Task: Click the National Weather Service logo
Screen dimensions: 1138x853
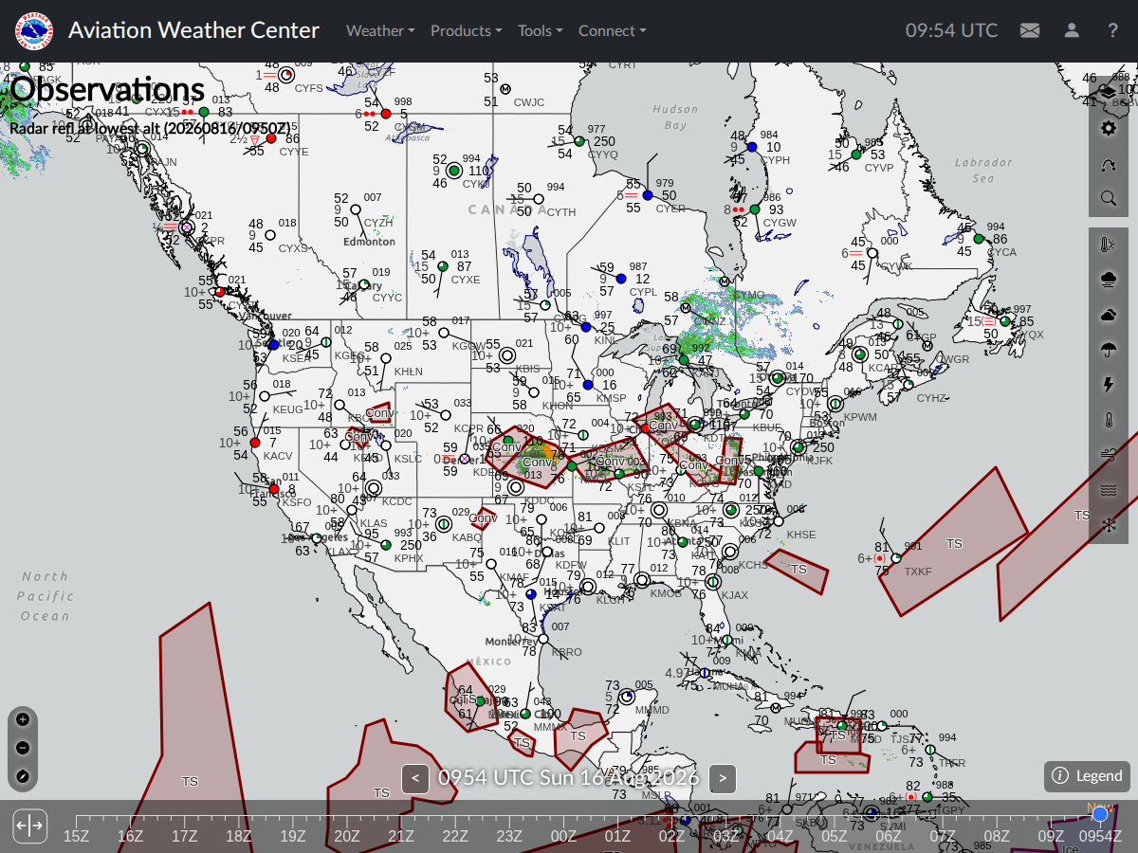Action: tap(34, 30)
